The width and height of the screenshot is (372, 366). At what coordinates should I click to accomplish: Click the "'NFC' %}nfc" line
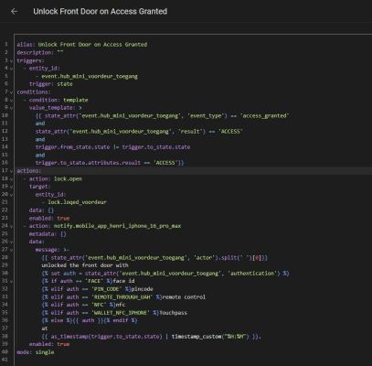coord(83,305)
